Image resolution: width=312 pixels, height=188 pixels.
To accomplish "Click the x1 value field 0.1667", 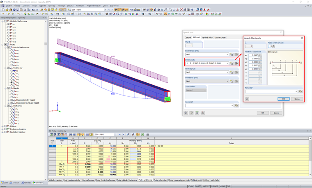I will click(253, 55).
